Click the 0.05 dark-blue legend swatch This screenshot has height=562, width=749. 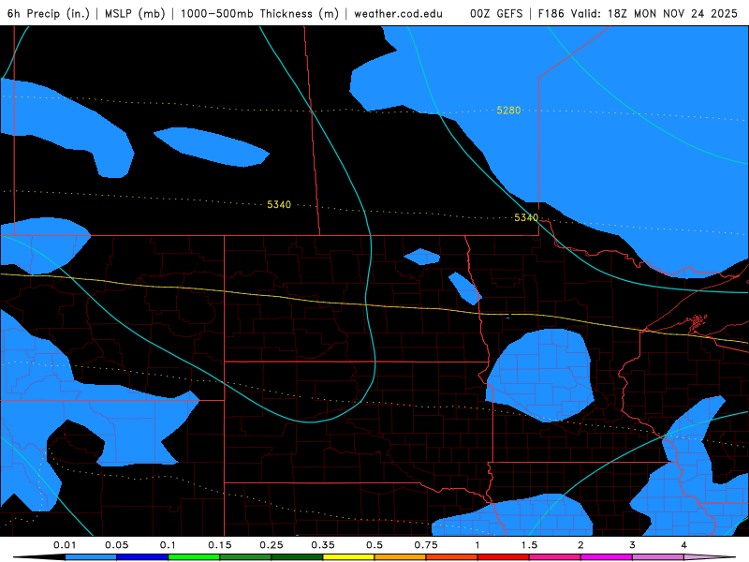[x=142, y=557]
